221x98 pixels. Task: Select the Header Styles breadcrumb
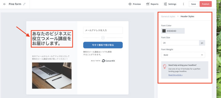[187, 17]
